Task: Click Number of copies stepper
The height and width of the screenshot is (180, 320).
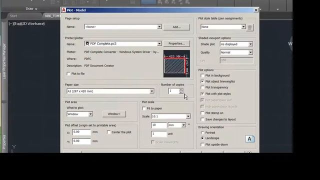Action: [181, 91]
